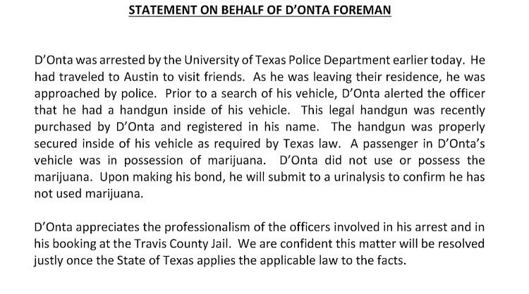
Task: Click the word "bond"
Action: point(209,177)
